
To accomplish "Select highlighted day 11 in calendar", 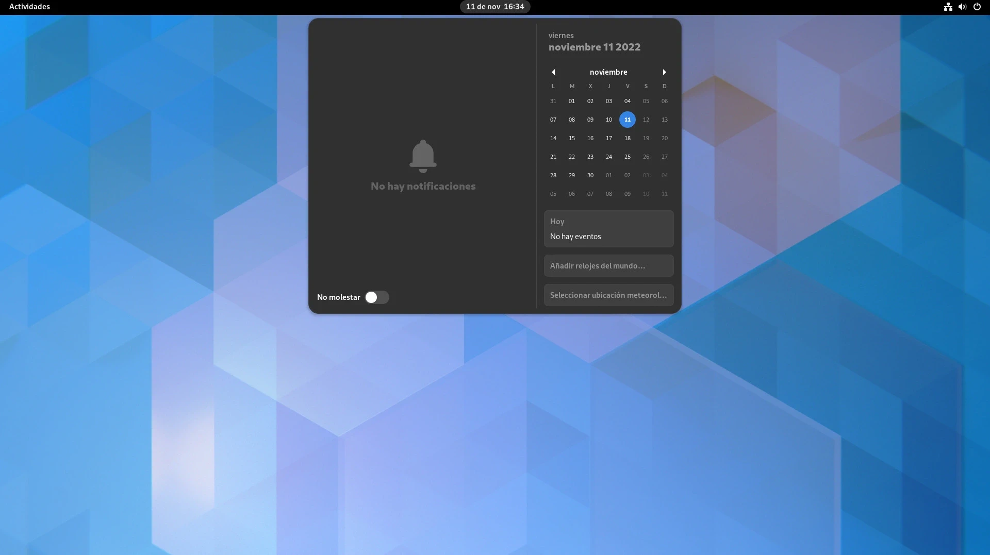I will (627, 120).
